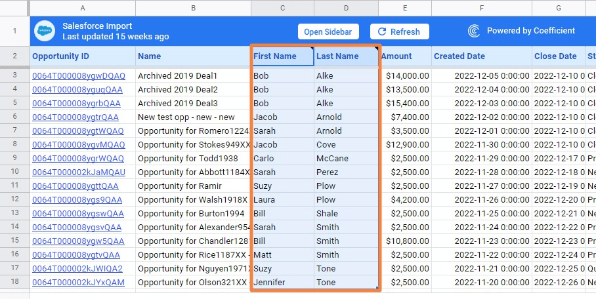Click the Amount header cell

(x=405, y=56)
